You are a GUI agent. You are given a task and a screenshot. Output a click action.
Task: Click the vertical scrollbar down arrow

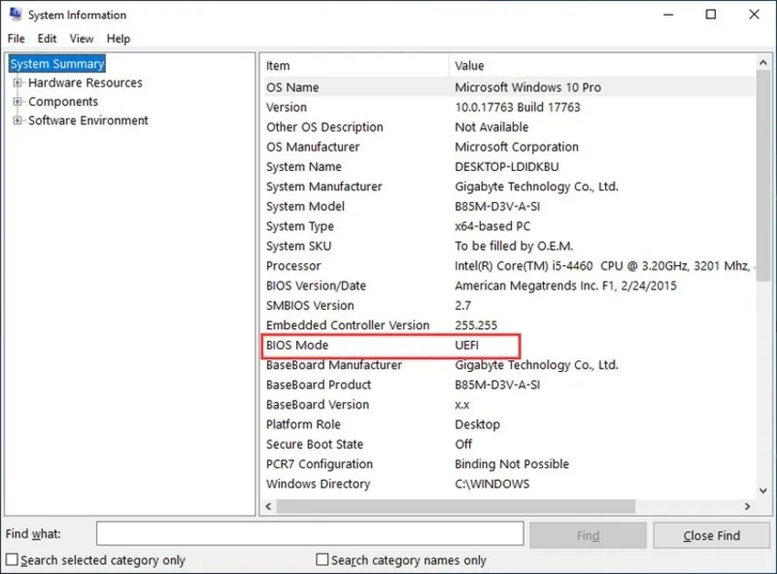[x=762, y=490]
